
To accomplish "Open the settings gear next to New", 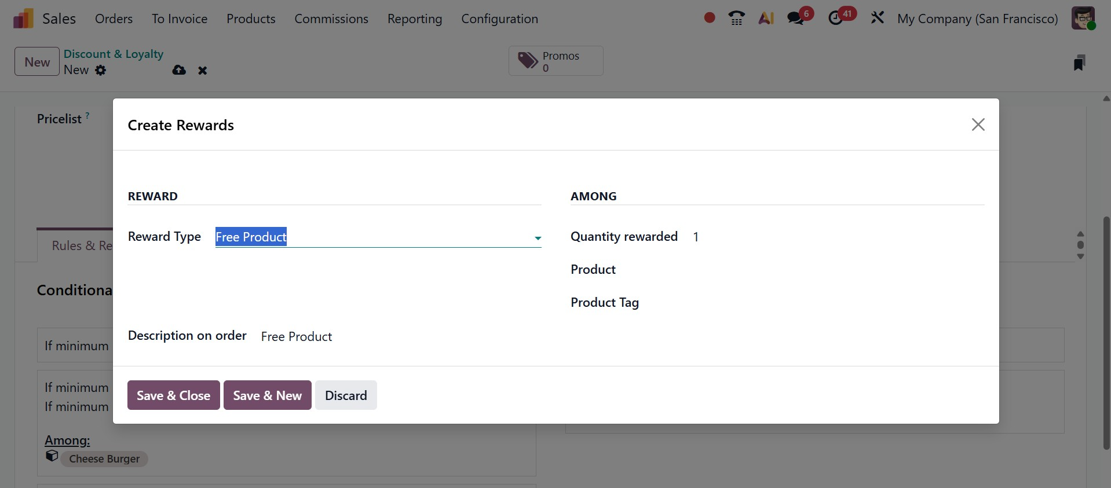I will tap(101, 70).
